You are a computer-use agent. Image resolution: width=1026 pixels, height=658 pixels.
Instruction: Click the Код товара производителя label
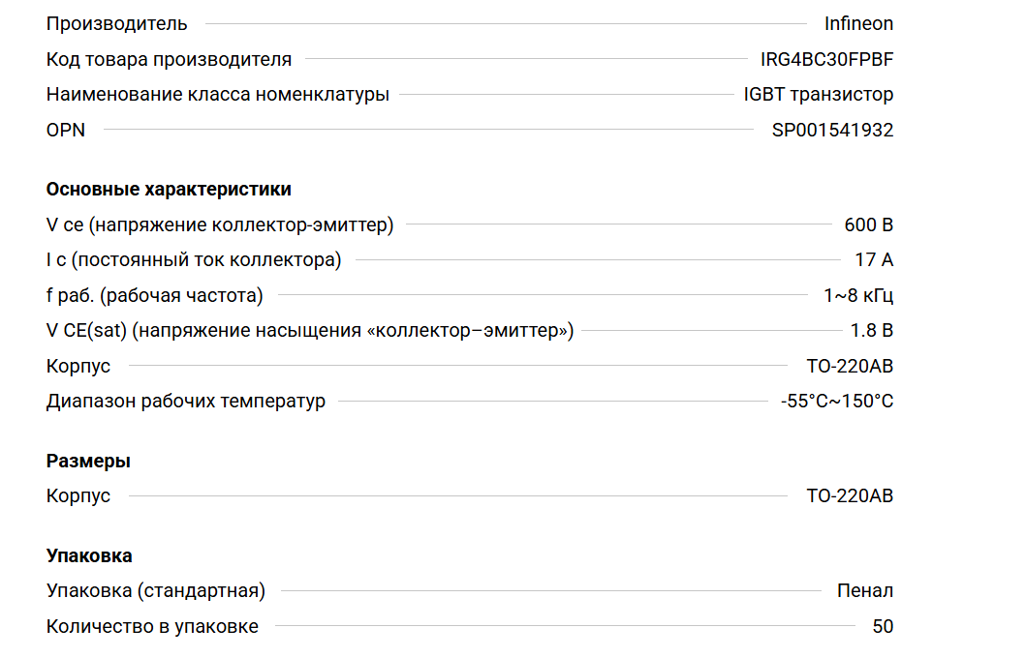pyautogui.click(x=169, y=59)
